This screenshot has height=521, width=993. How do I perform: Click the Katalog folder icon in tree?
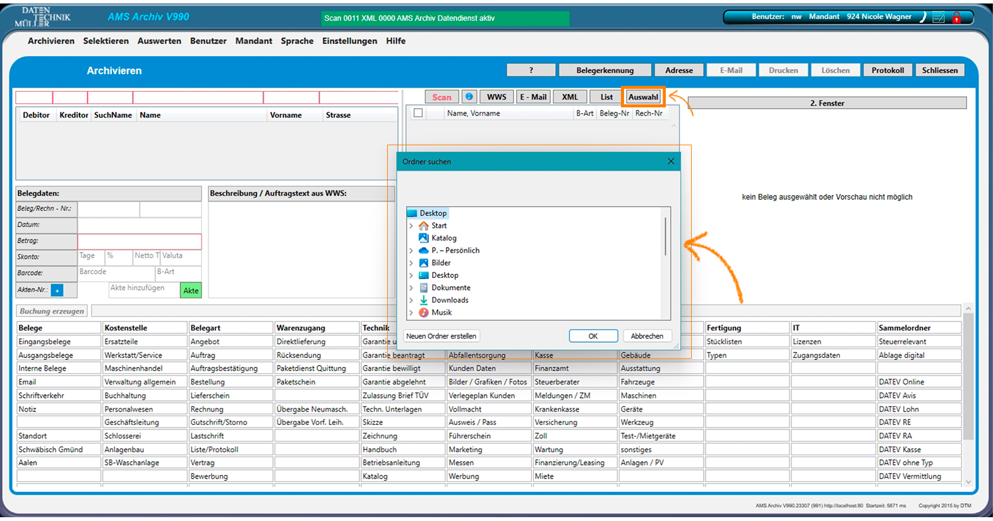click(424, 238)
